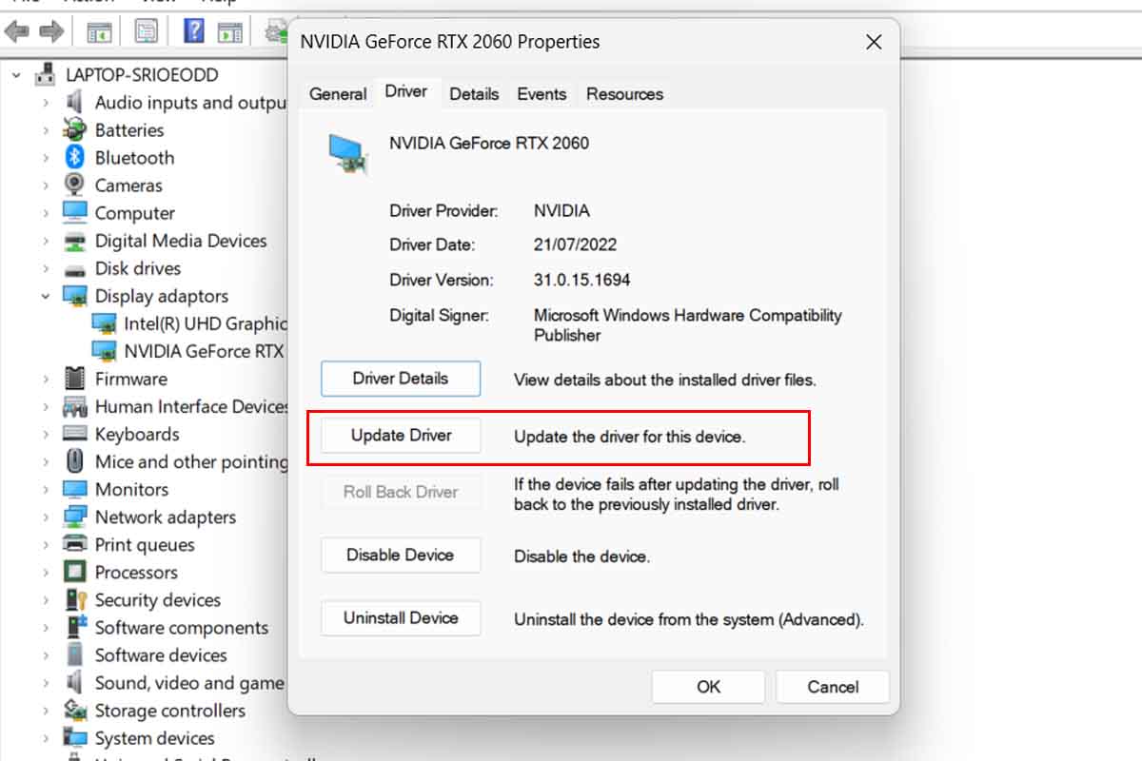The width and height of the screenshot is (1142, 761).
Task: Click the Firmware chip icon
Action: pyautogui.click(x=74, y=379)
